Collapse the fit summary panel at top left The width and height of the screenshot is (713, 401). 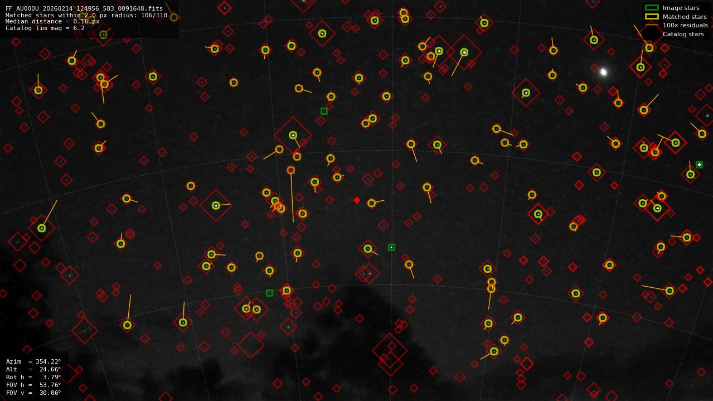[x=89, y=17]
